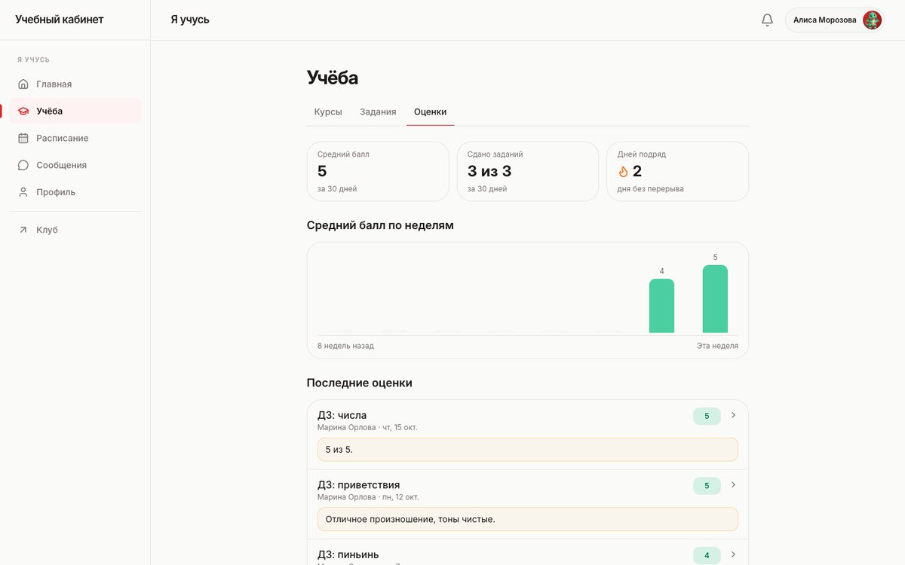
Task: Switch to the Курсы tab
Action: (x=328, y=112)
